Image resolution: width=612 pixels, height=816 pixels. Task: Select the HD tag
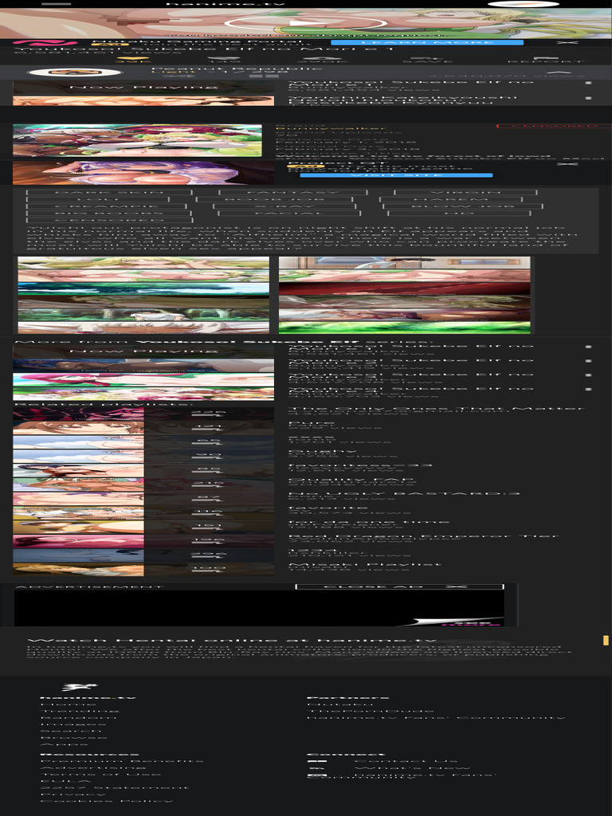coord(459,213)
